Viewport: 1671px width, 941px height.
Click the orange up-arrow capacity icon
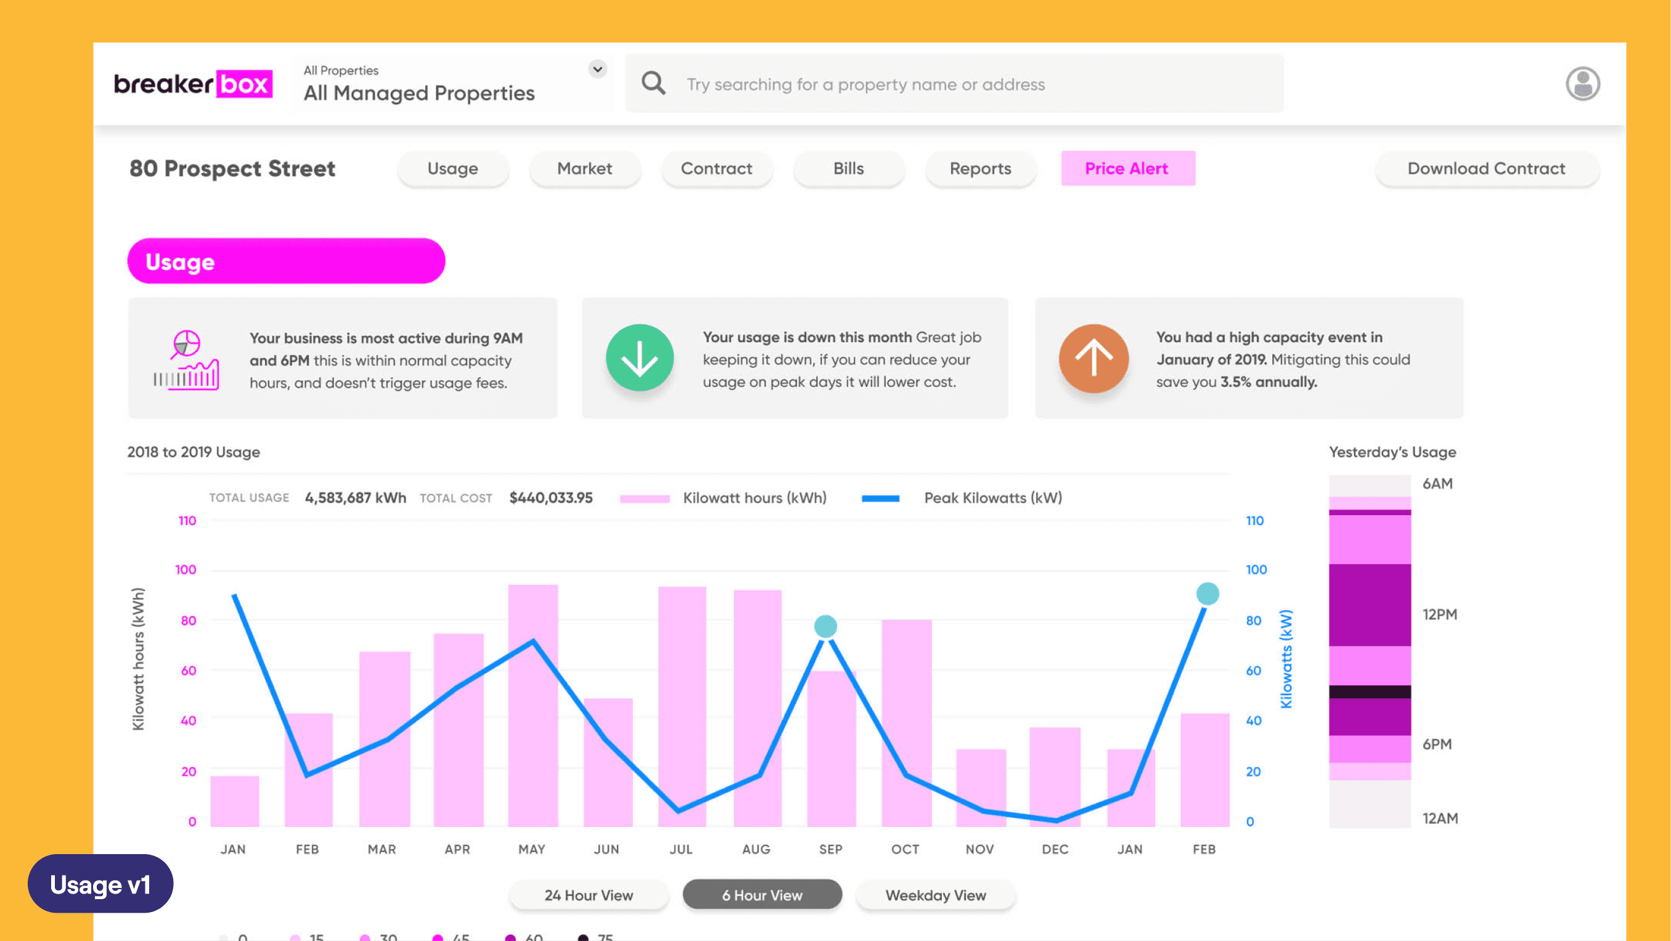pos(1093,359)
